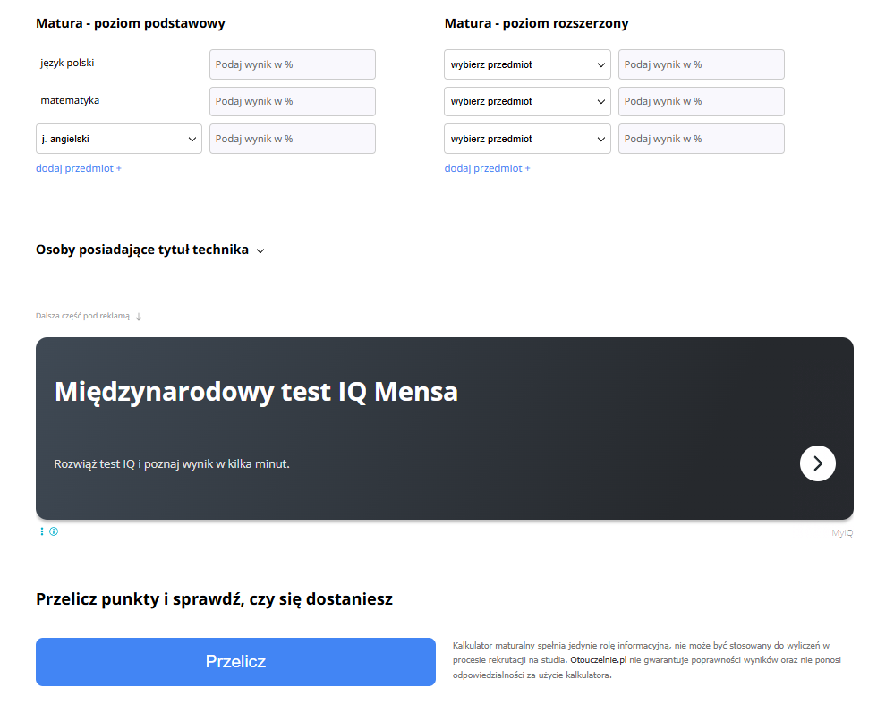Open the third extended-level 'wybierz przedmiot' dropdown
The image size is (894, 713).
click(x=527, y=139)
